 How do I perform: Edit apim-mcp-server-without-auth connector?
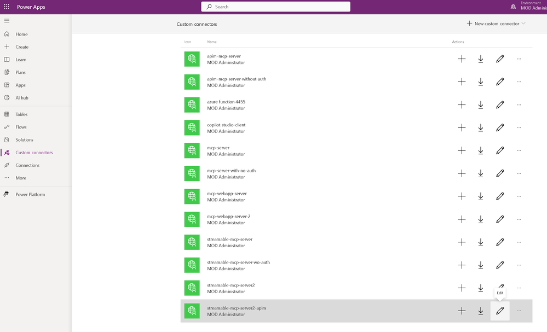coord(500,82)
